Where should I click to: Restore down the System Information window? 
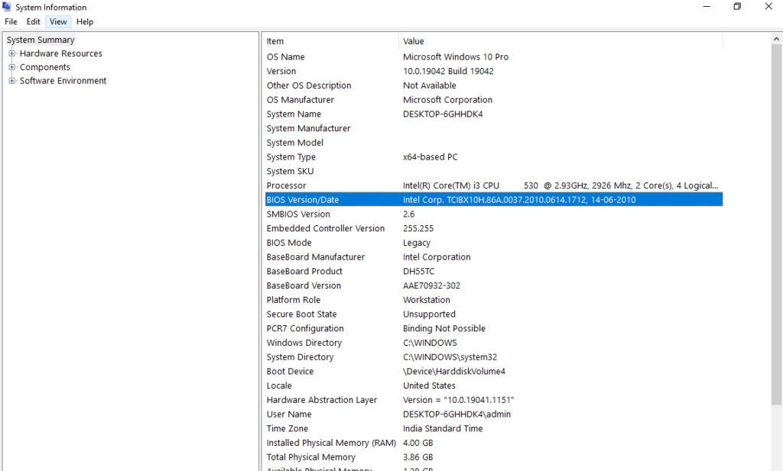737,7
